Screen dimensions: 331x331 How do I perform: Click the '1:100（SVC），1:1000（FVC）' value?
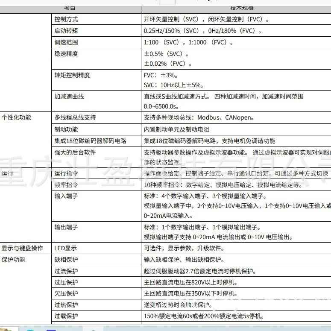coord(188,42)
